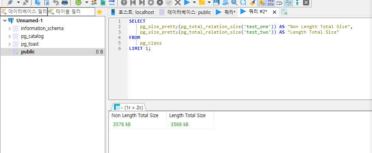
Task: Click the delete row circle icon
Action: click(x=159, y=3)
